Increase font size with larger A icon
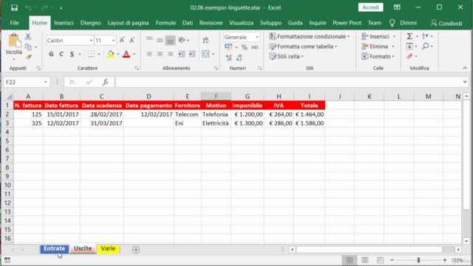The image size is (473, 266). (122, 40)
